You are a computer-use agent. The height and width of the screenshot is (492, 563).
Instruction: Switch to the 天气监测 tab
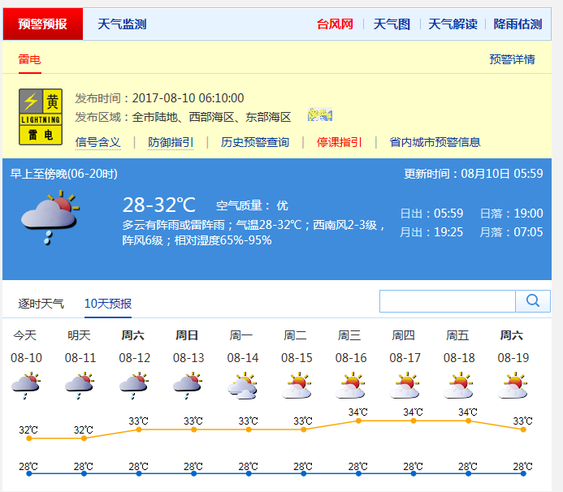click(122, 24)
